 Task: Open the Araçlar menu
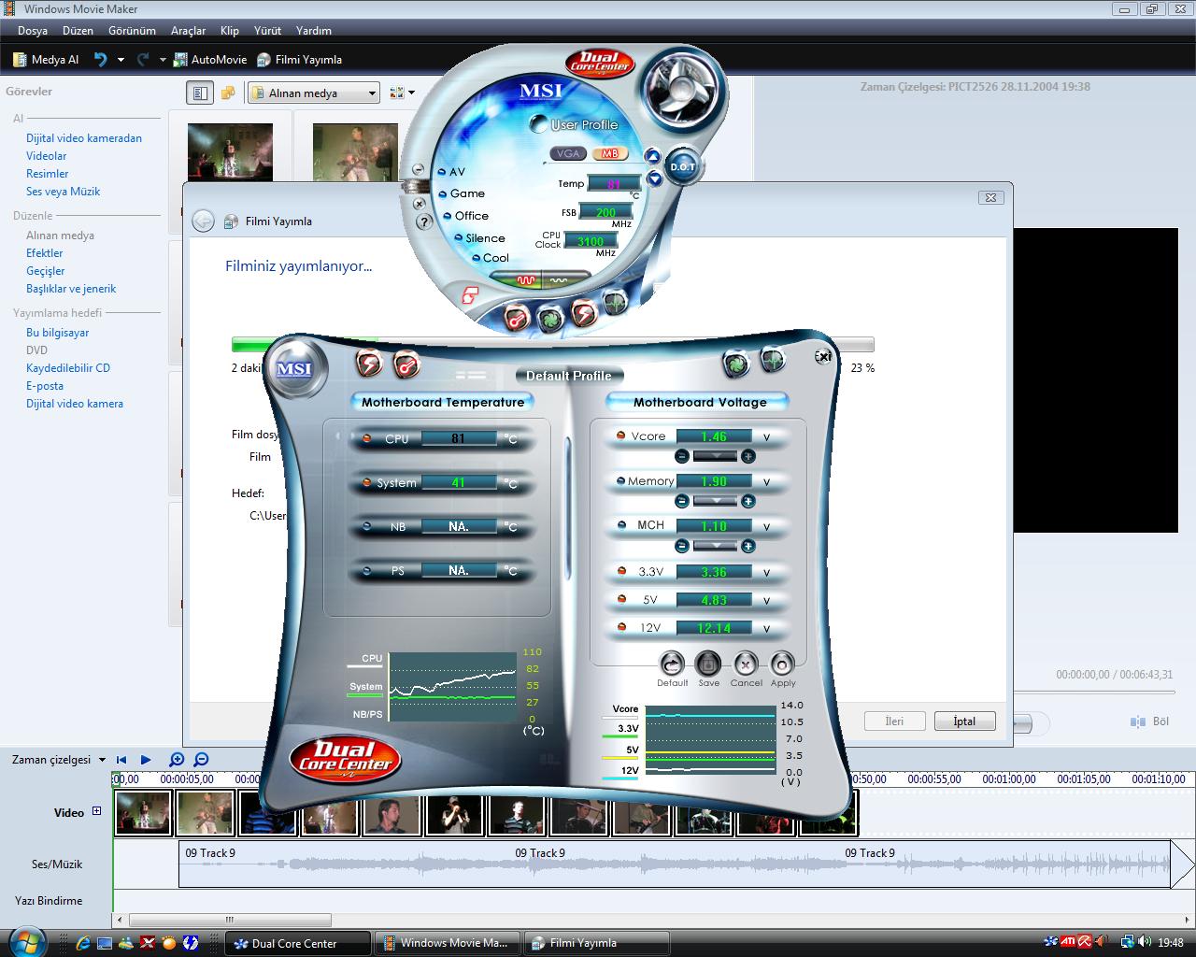click(188, 31)
